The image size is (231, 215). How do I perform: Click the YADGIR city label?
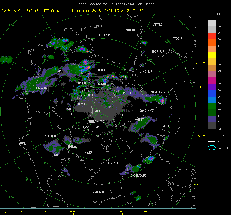178,39
